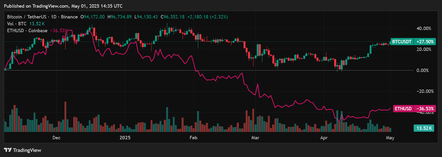442x157 pixels.
Task: Click the published on TradingView.com header text
Action: (x=63, y=6)
